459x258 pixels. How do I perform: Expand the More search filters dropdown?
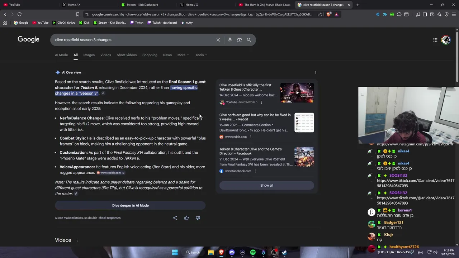[x=183, y=55]
